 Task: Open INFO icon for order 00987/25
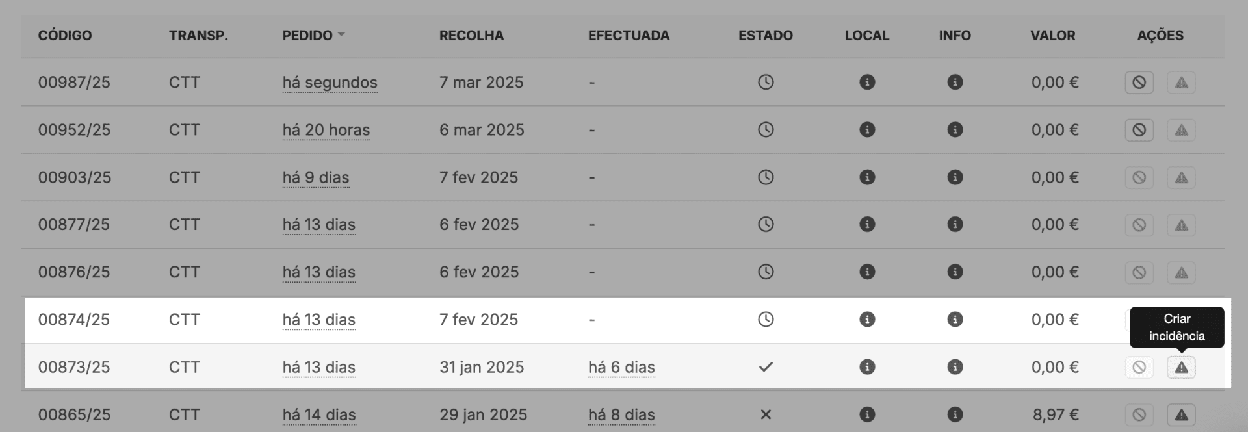[955, 83]
